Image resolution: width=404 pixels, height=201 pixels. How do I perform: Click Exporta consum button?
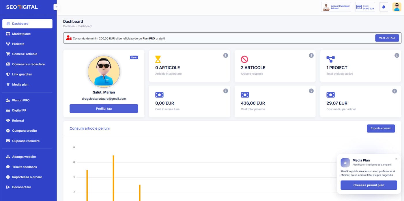coord(381,128)
